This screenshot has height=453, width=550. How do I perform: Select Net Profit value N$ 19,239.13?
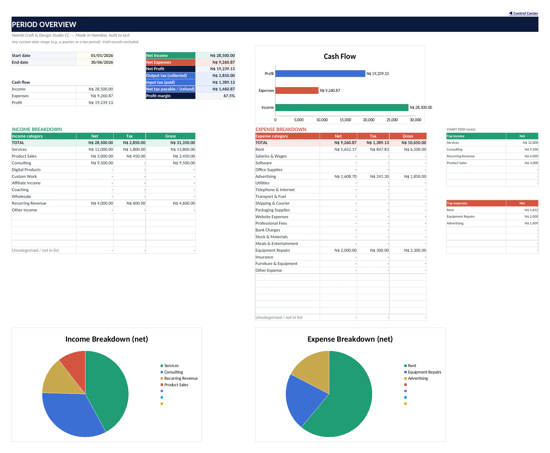215,69
